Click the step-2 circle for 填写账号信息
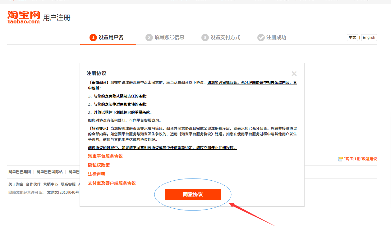The height and width of the screenshot is (240, 391). [x=148, y=38]
